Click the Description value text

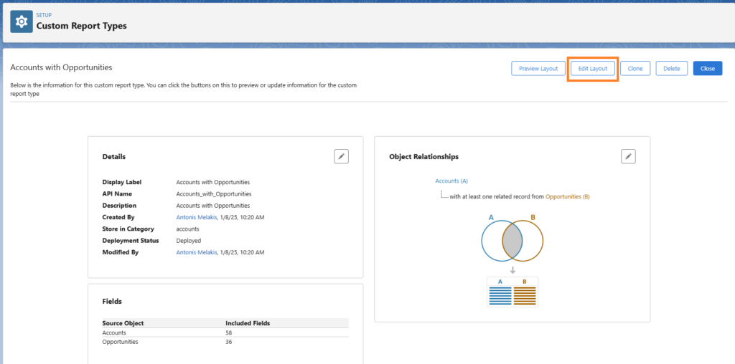[212, 206]
